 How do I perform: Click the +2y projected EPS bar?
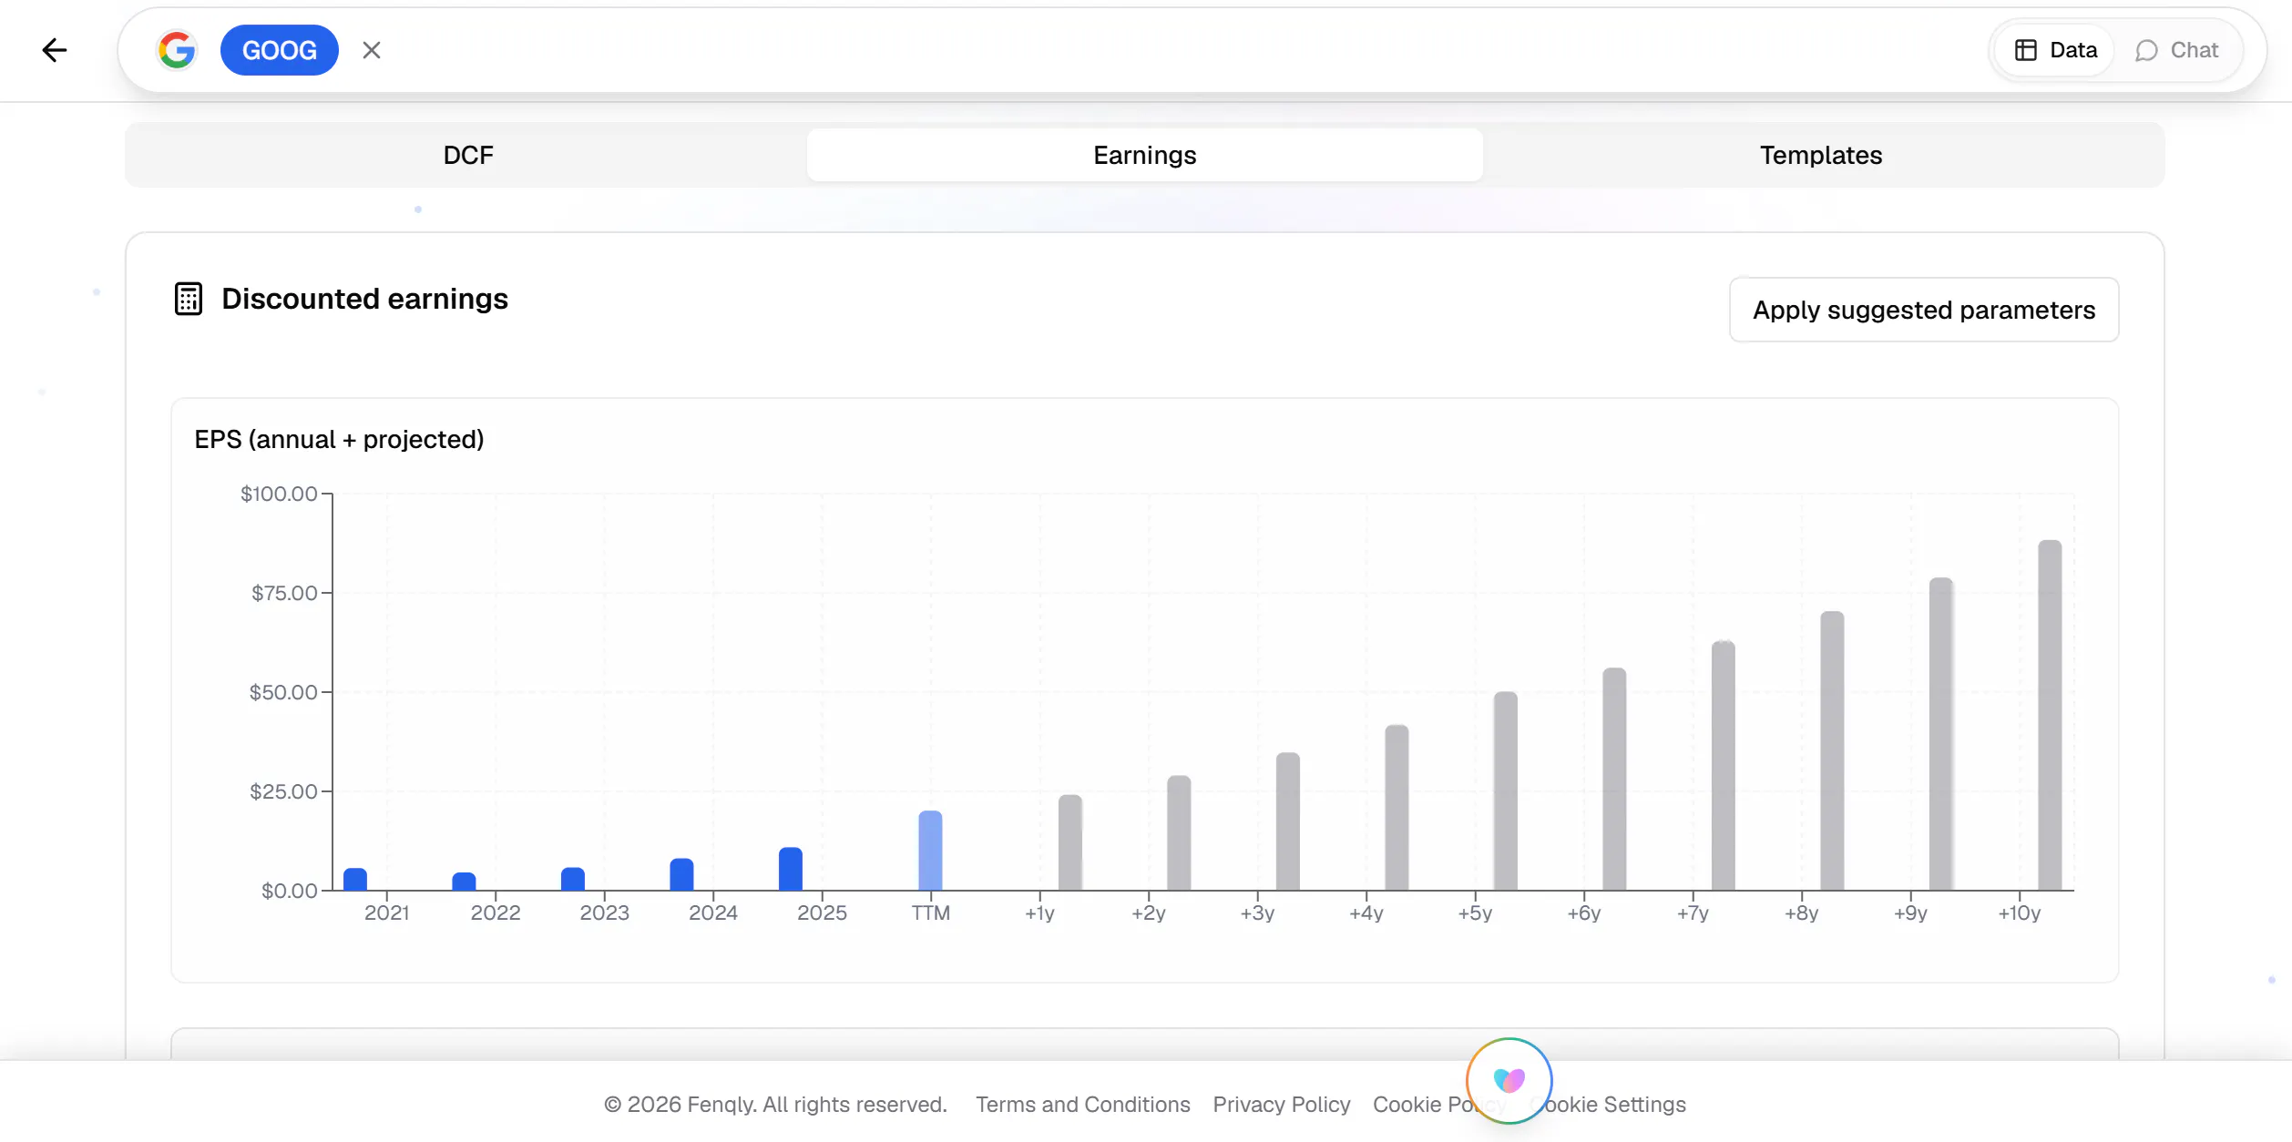tap(1179, 833)
